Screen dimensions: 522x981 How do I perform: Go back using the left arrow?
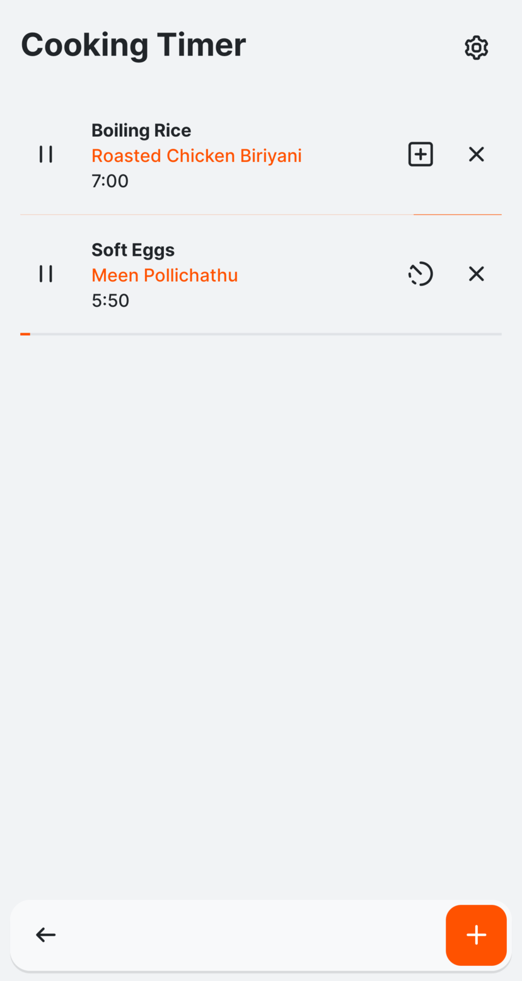click(x=46, y=935)
